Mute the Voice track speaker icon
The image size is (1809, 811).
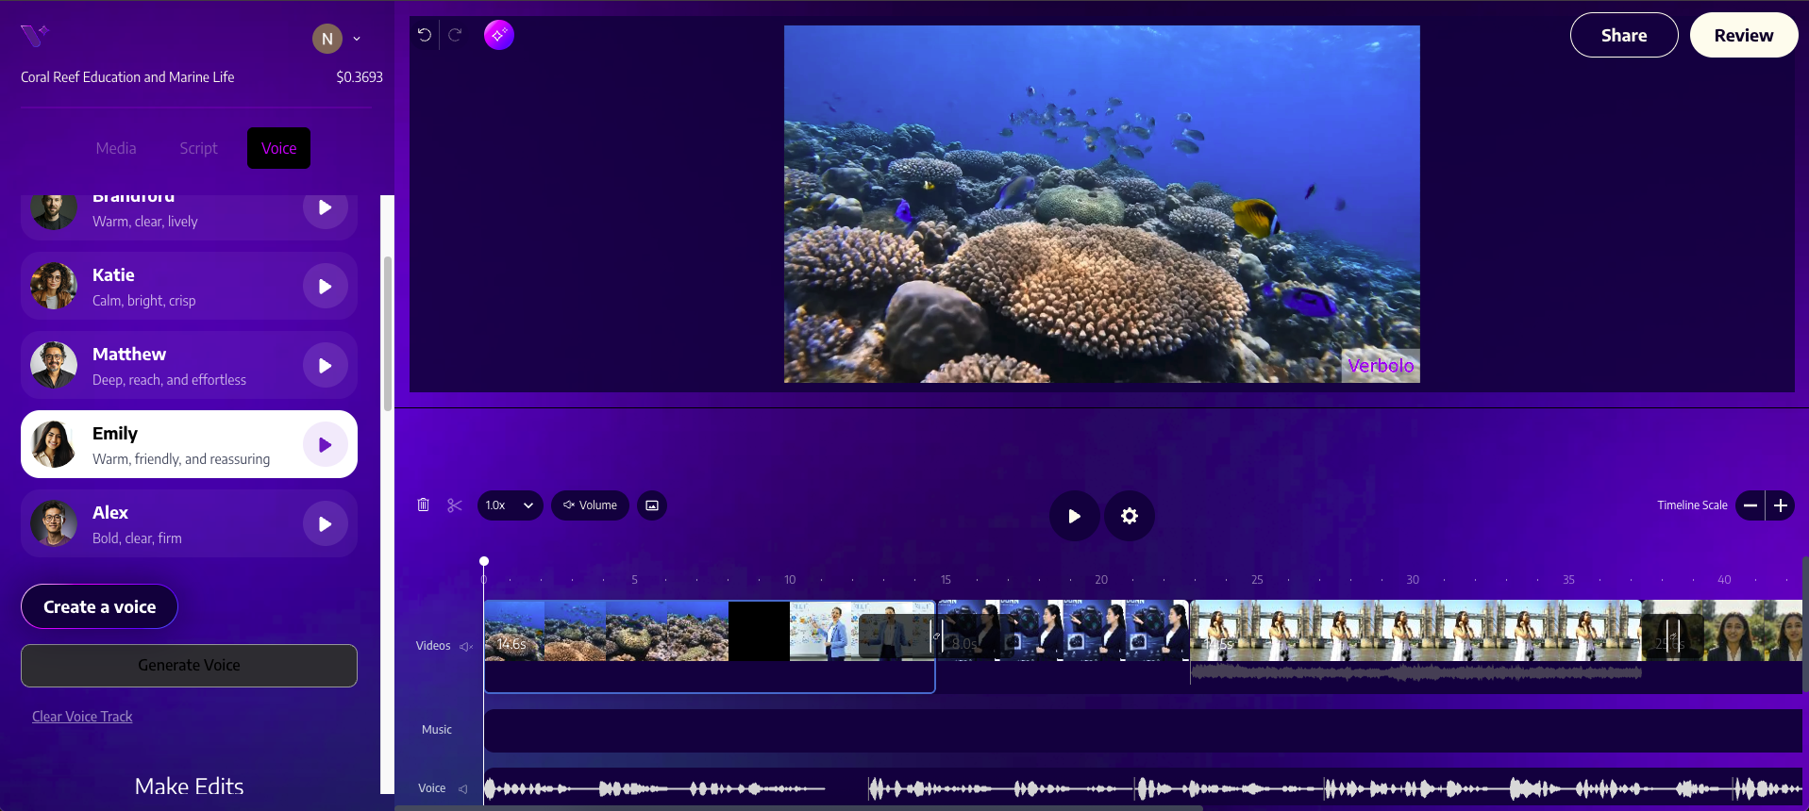[463, 788]
